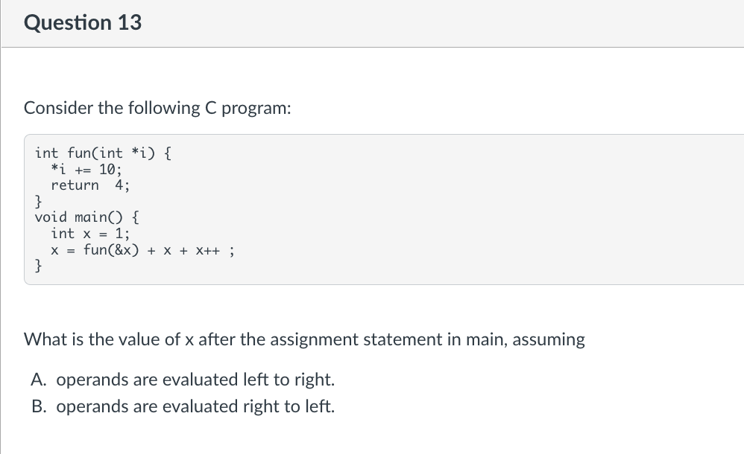Click the '*i += 10;' statement
Image resolution: width=744 pixels, height=454 pixels.
tap(86, 169)
